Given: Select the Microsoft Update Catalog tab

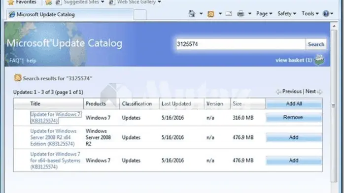Looking at the screenshot, I should coord(70,14).
